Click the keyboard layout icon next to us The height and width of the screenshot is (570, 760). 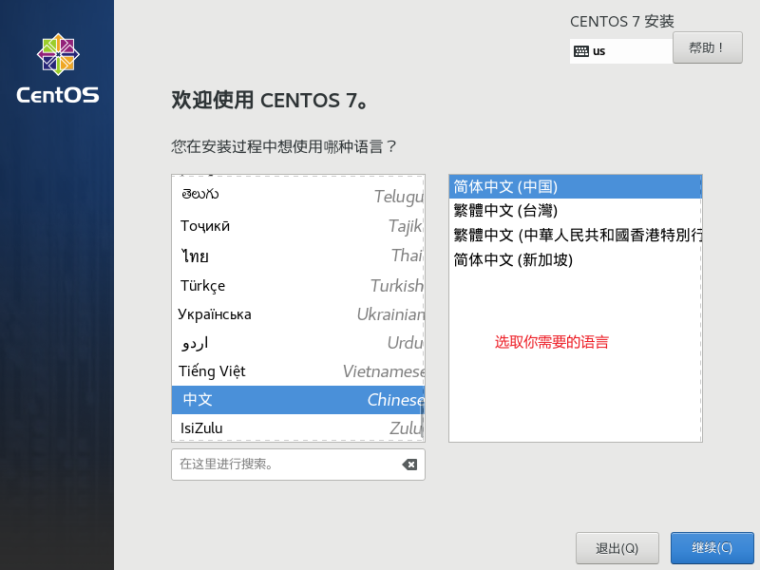pos(581,51)
